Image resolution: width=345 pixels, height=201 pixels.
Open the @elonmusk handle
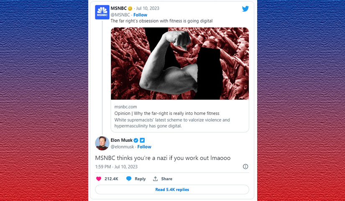tap(122, 147)
